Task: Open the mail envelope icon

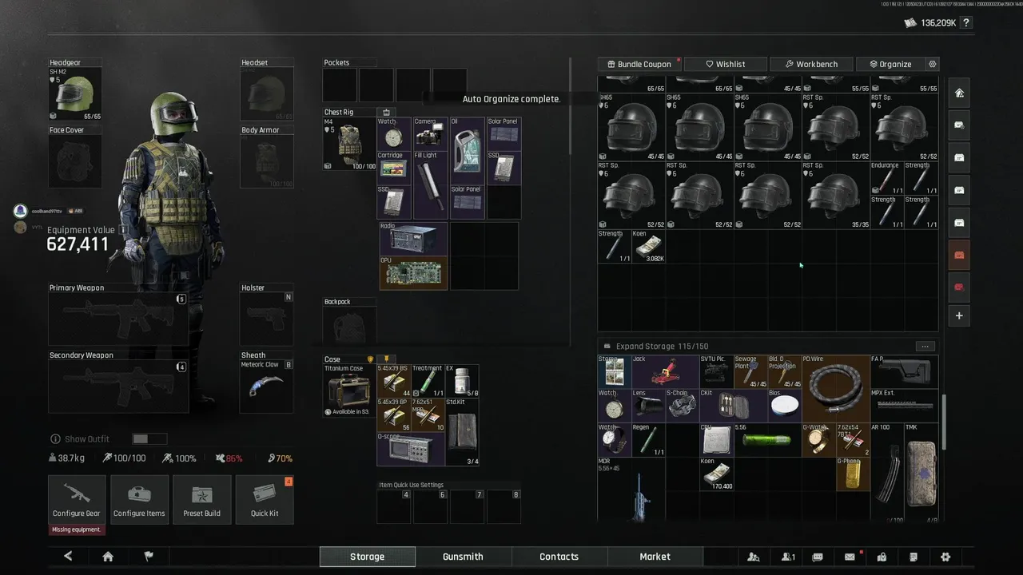Action: point(850,557)
